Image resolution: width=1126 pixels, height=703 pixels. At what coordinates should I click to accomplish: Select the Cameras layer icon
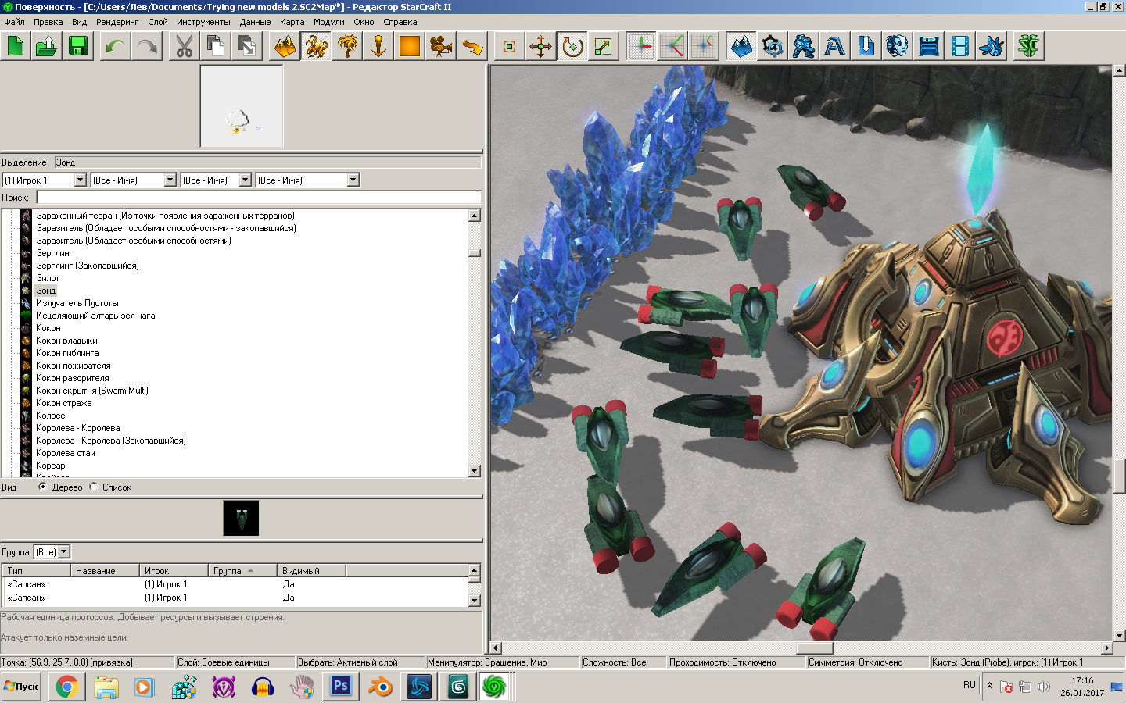pyautogui.click(x=441, y=46)
